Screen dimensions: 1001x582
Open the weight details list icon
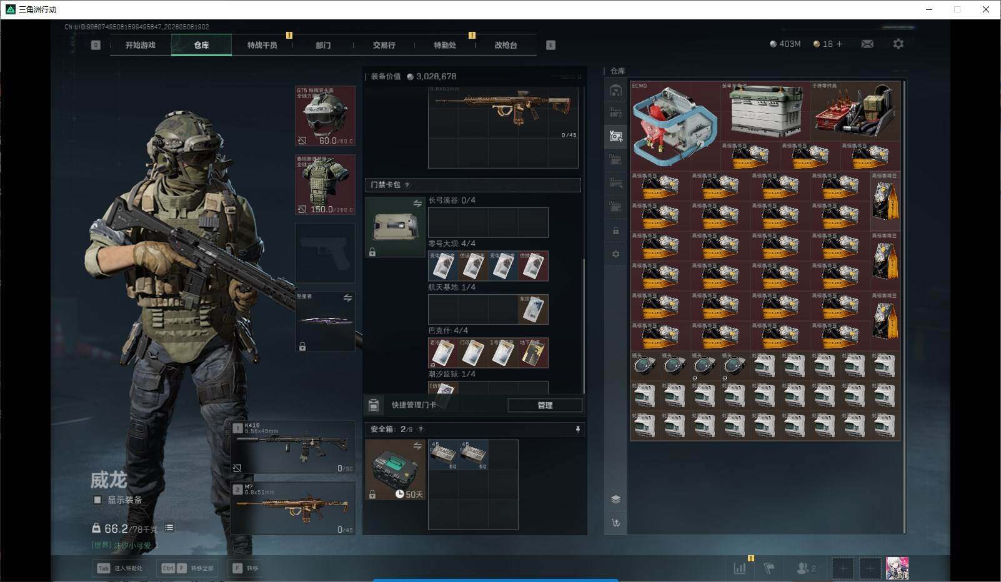click(x=169, y=528)
